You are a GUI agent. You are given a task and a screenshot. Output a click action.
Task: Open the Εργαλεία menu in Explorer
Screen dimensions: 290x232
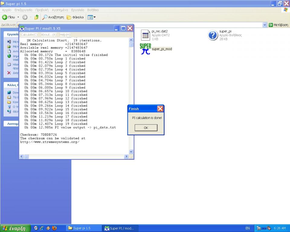click(x=78, y=10)
